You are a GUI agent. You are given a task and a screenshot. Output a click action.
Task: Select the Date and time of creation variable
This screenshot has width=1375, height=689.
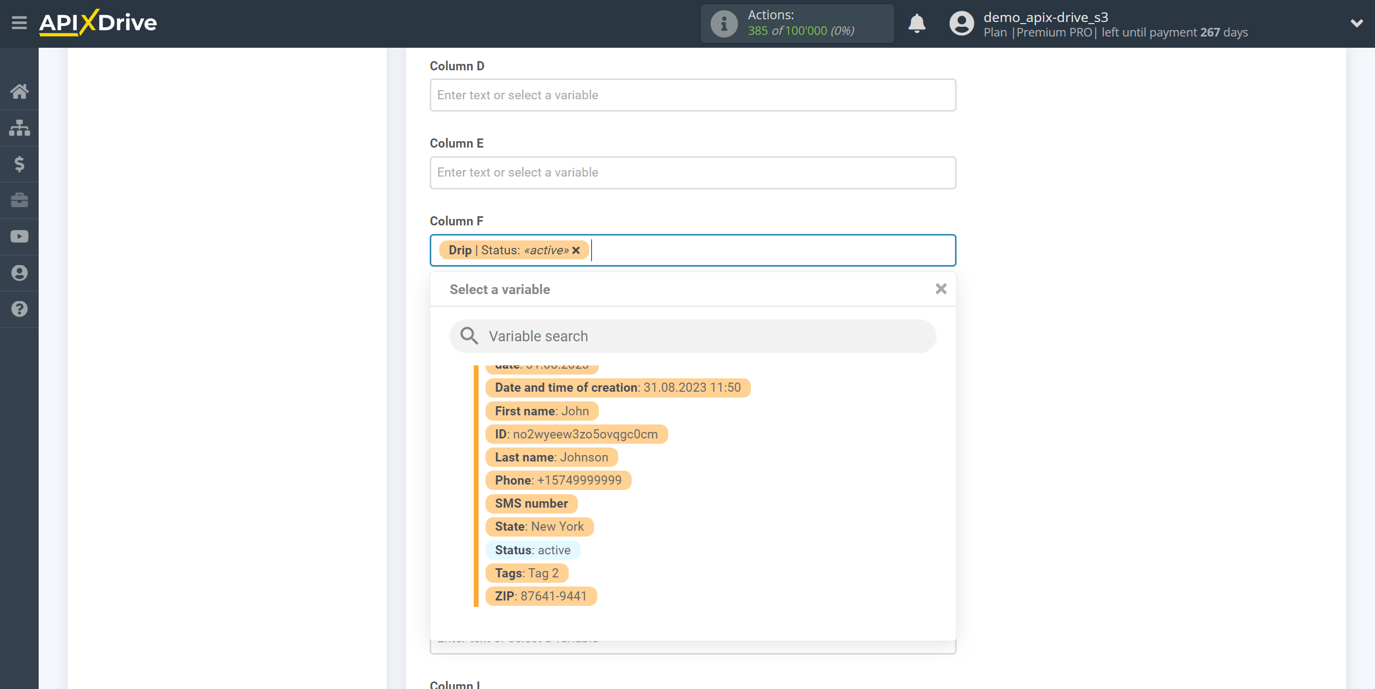pyautogui.click(x=618, y=387)
